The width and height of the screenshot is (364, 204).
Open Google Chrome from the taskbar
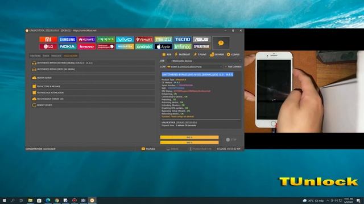[x=57, y=201]
